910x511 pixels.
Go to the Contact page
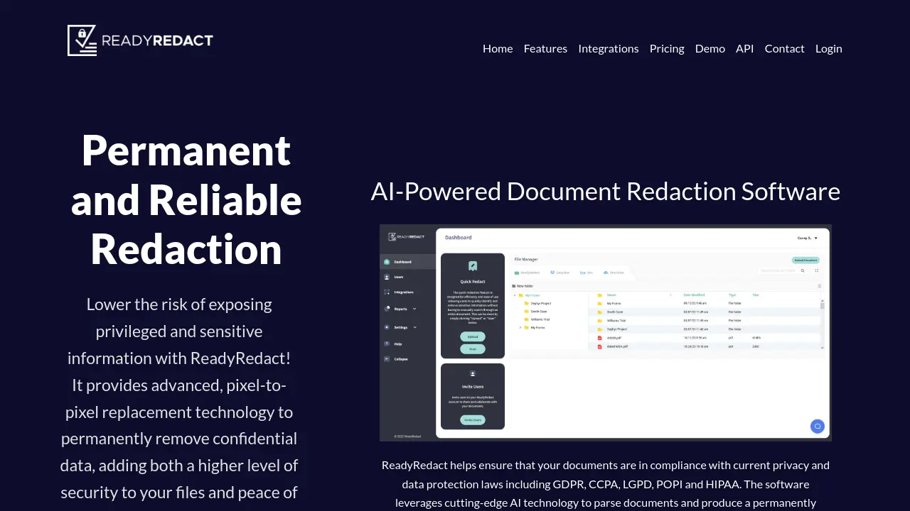tap(785, 48)
